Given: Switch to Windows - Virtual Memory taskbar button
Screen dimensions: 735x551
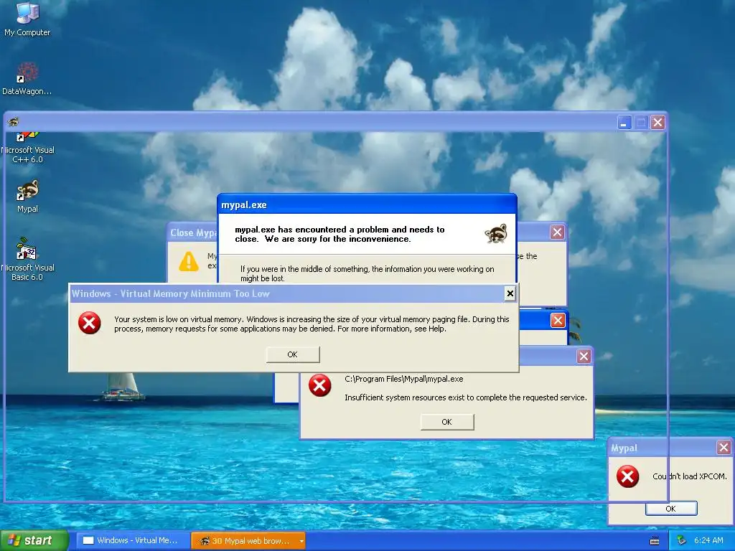Looking at the screenshot, I should [x=133, y=541].
